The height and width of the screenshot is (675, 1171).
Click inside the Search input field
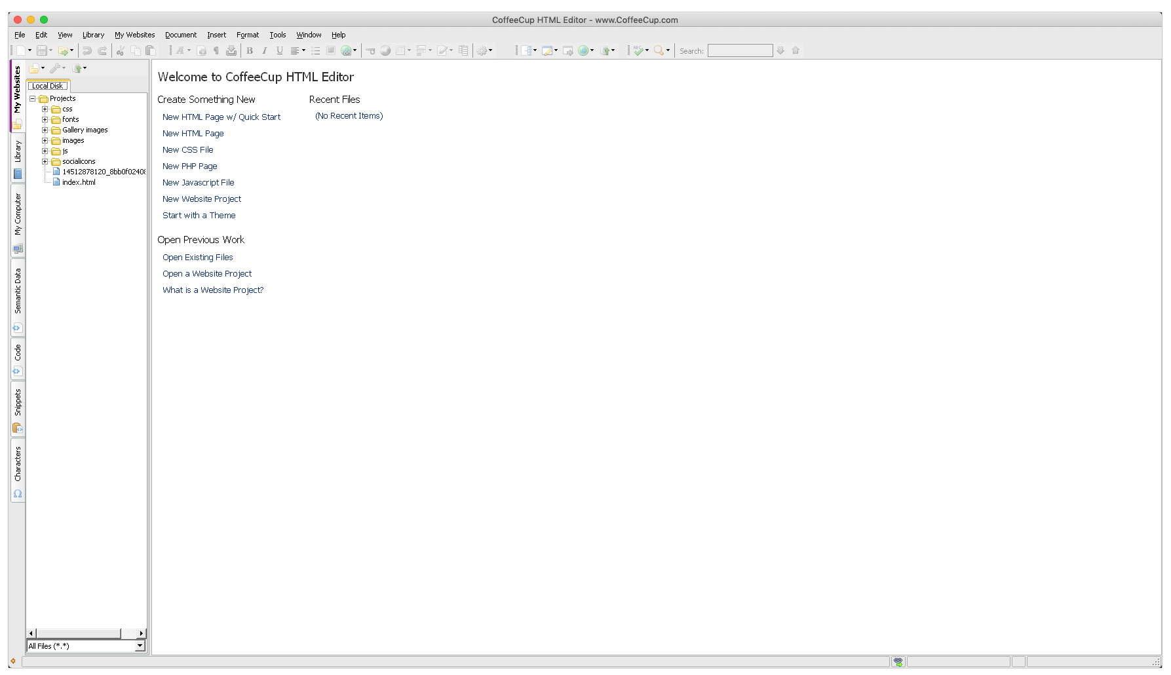coord(740,50)
